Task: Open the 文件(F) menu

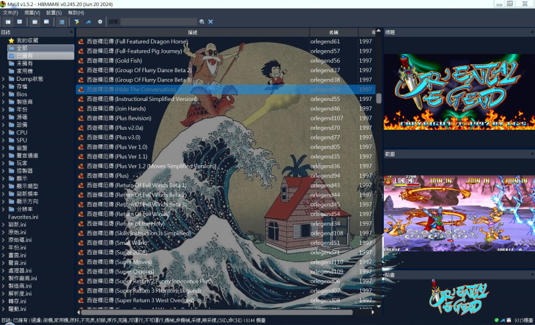Action: point(11,13)
